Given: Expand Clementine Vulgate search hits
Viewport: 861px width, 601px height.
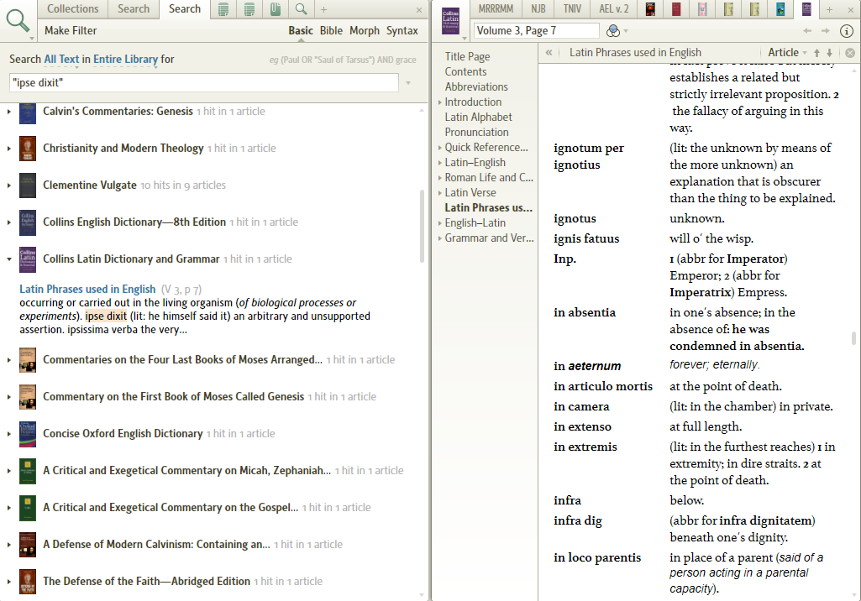Looking at the screenshot, I should click(x=8, y=186).
